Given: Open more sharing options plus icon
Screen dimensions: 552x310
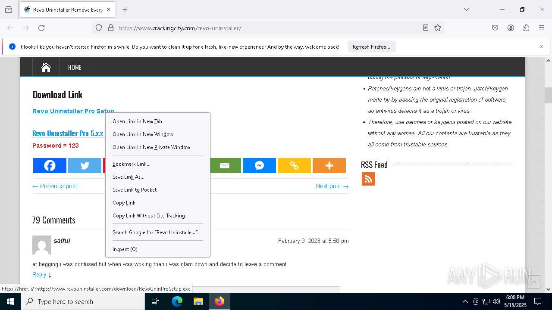Looking at the screenshot, I should pyautogui.click(x=329, y=166).
